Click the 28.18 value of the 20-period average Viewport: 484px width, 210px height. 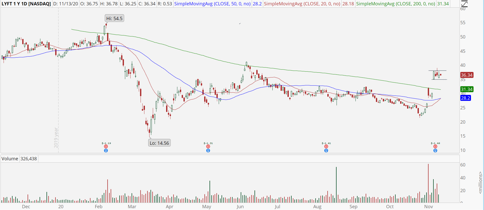pos(348,4)
